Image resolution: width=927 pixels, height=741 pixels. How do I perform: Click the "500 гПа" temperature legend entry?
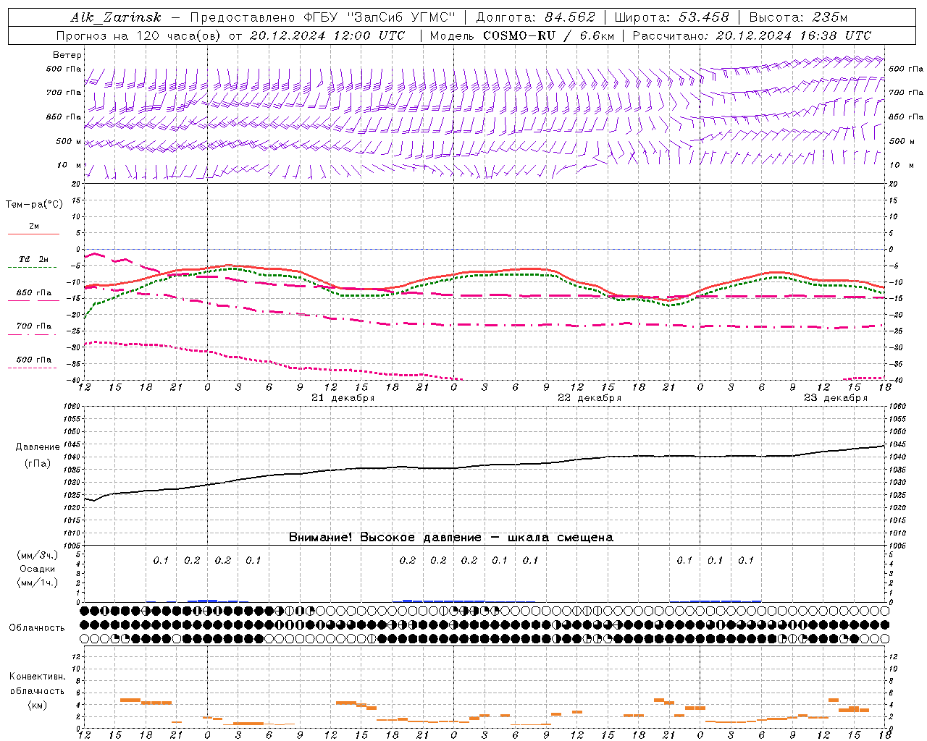[x=33, y=363]
